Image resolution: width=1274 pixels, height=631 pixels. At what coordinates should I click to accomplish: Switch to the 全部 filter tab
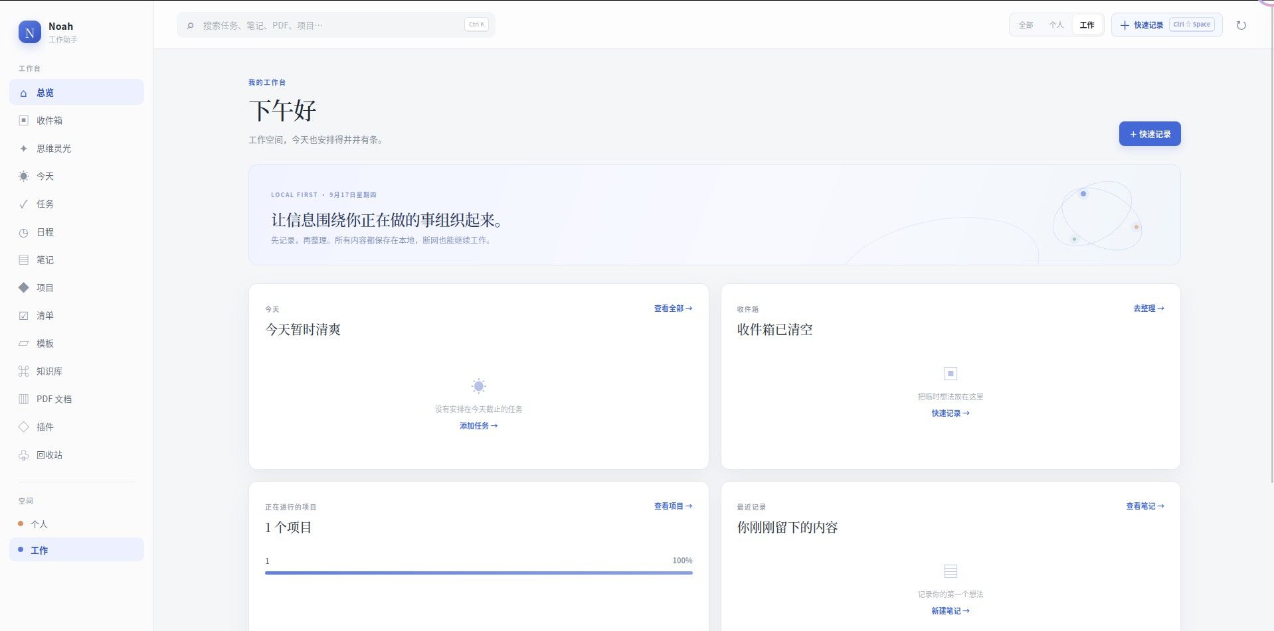pyautogui.click(x=1026, y=25)
